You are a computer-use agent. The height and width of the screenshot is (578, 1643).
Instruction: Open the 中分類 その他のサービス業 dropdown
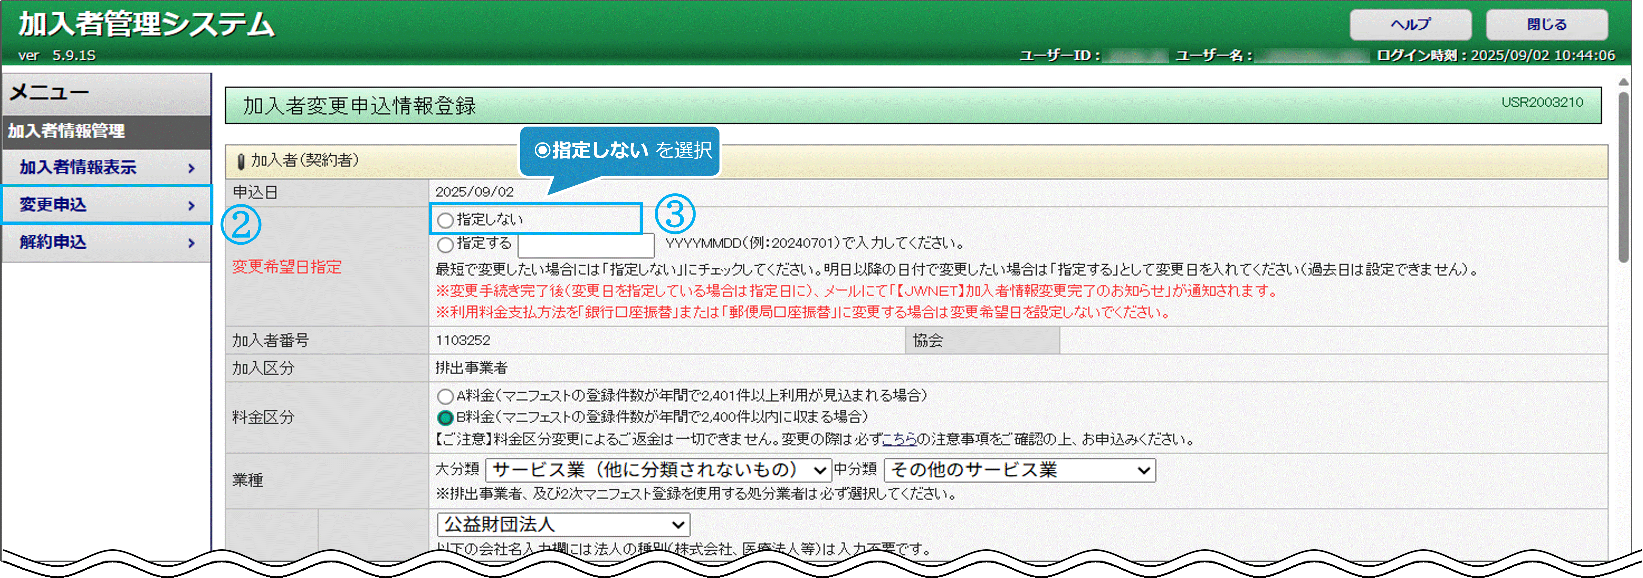click(x=1019, y=470)
